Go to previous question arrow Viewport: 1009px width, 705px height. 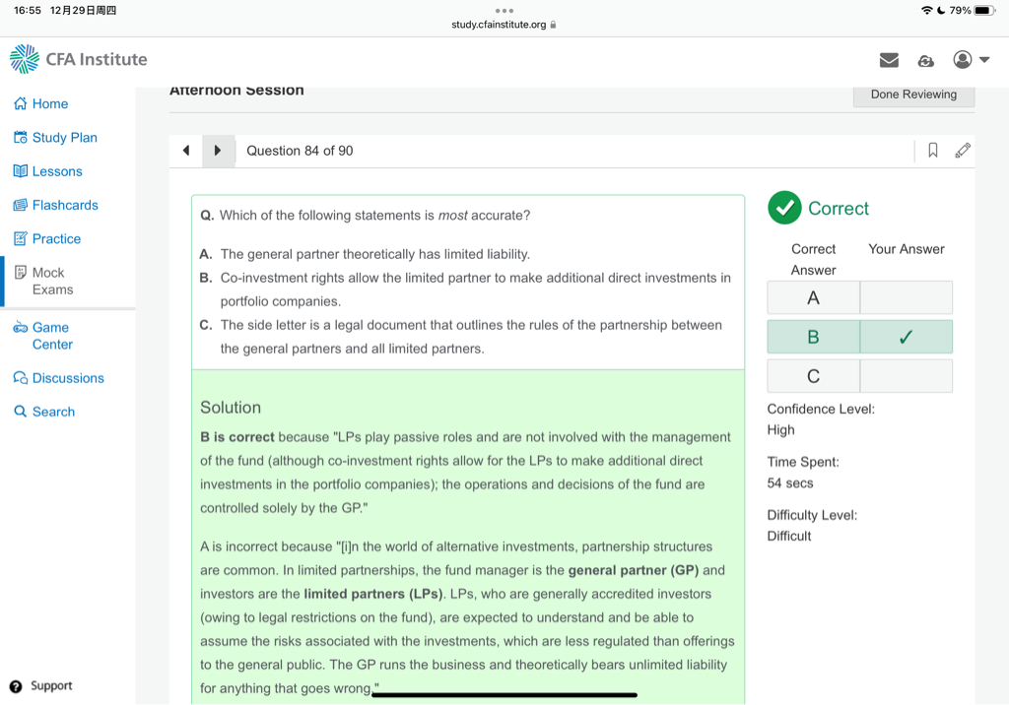tap(186, 151)
